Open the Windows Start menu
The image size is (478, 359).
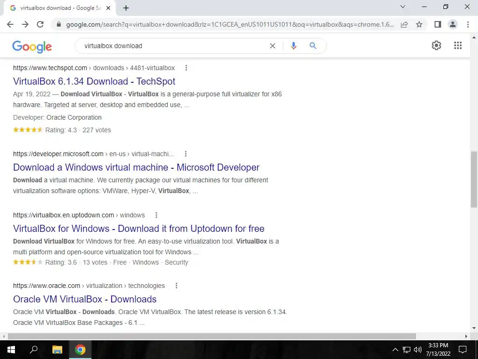(x=11, y=350)
